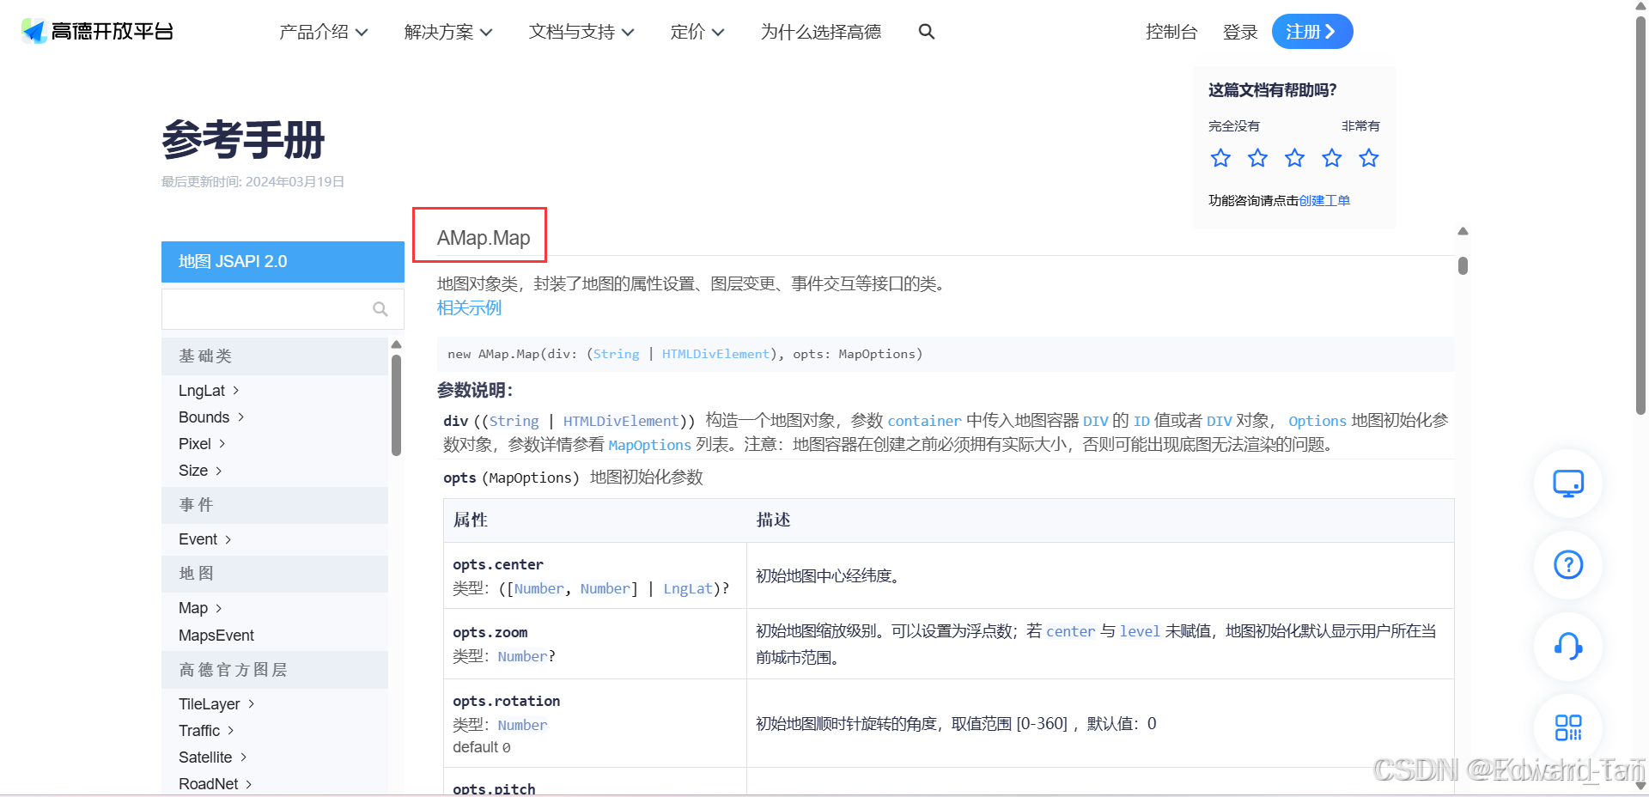Select the 地图 JSAPI 2.0 tab
Screen dimensions: 1649x797
[283, 262]
